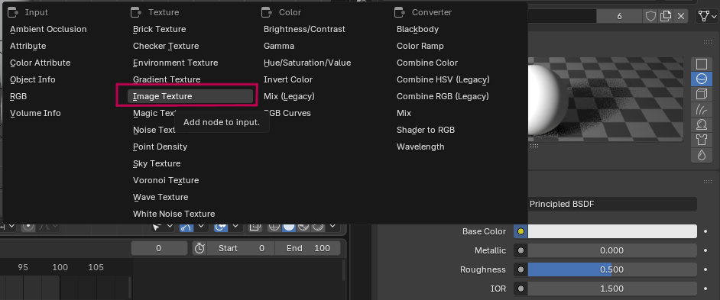Click the Preview panel drag grip dots

(x=708, y=42)
